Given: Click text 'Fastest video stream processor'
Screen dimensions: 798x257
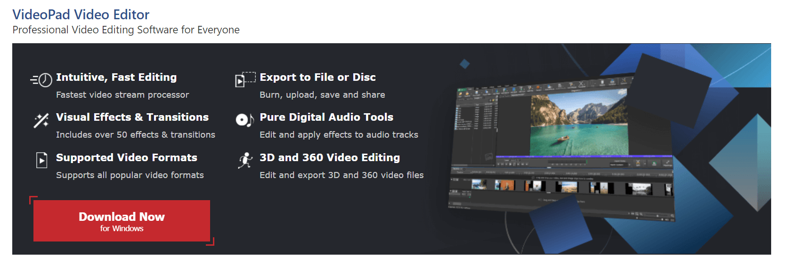Looking at the screenshot, I should tap(122, 95).
